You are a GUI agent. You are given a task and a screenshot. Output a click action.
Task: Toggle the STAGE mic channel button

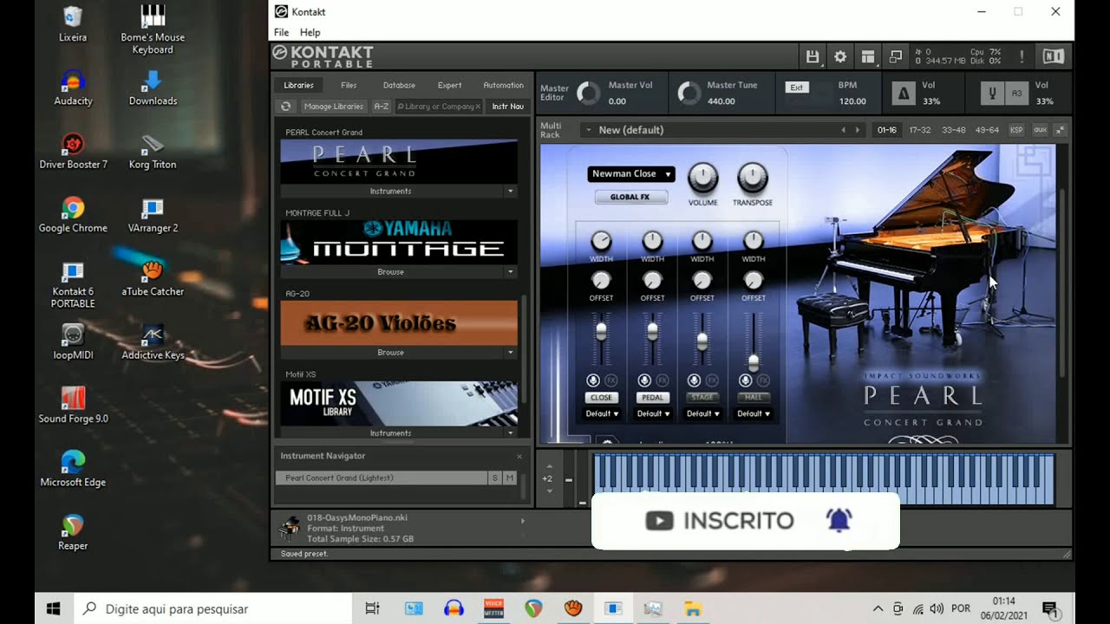[702, 397]
